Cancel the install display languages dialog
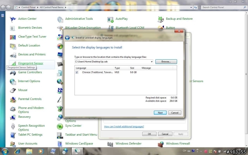This screenshot has width=248, height=155. [175, 113]
